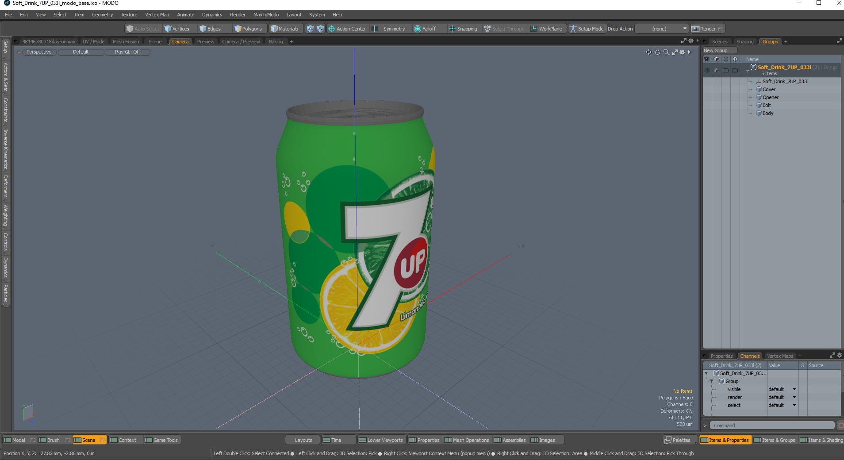Open the visible channel default dropdown
This screenshot has height=460, width=844.
tap(782, 389)
